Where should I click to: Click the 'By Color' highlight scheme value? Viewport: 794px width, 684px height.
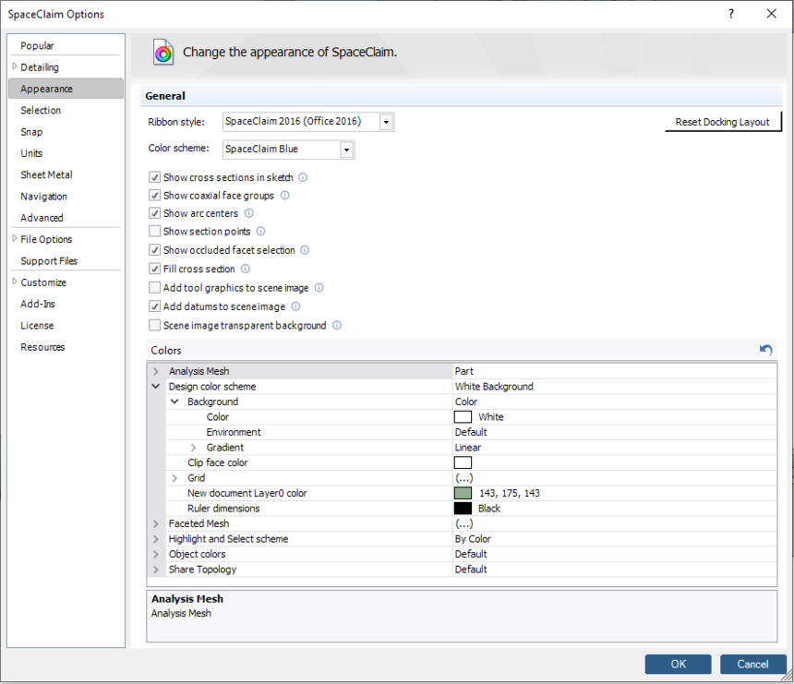coord(473,539)
